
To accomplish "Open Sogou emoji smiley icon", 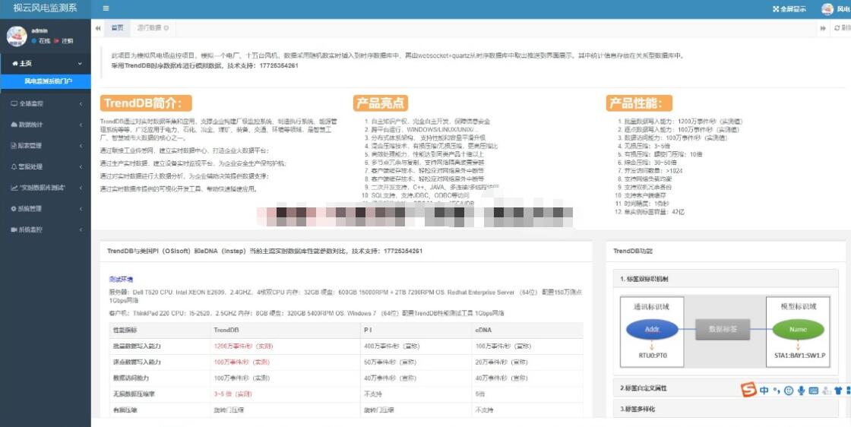I will coord(789,390).
